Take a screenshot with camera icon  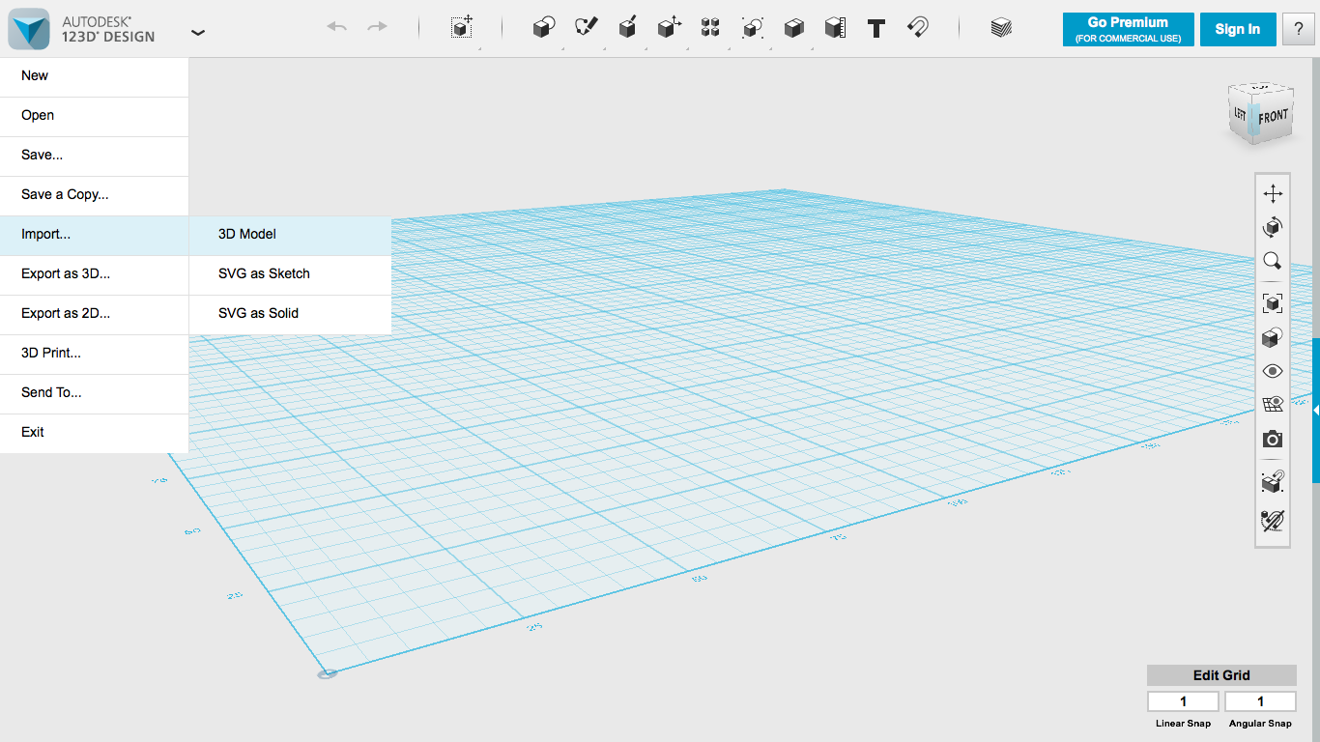[1273, 440]
